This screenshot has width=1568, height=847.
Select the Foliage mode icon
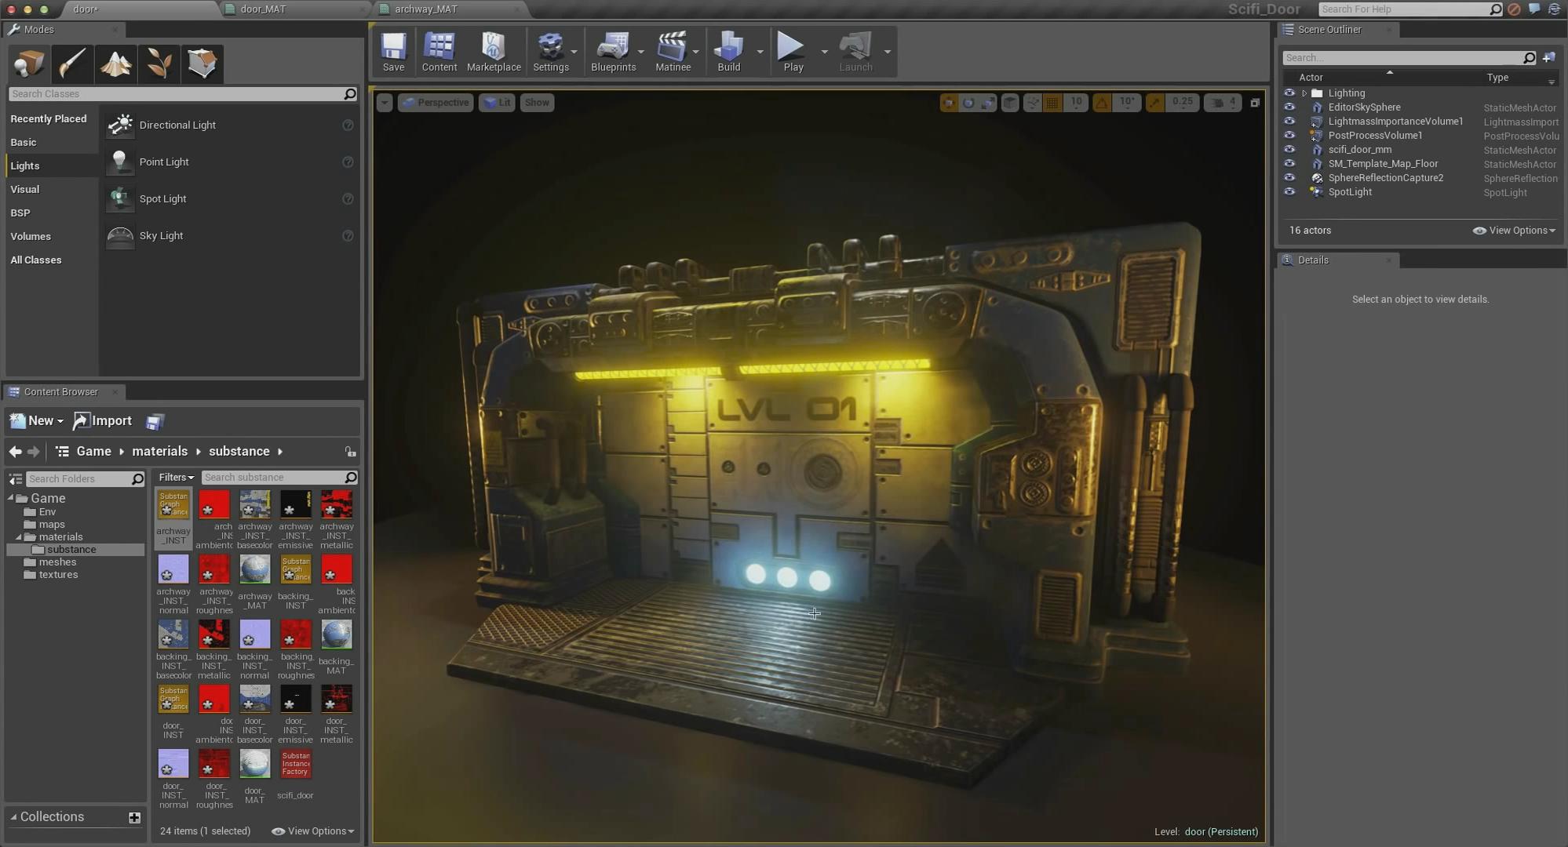pos(159,64)
